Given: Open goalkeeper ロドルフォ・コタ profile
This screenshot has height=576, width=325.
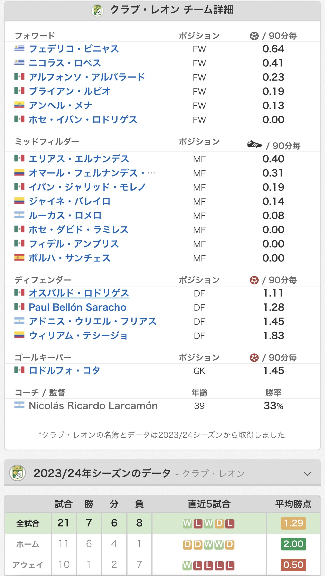Looking at the screenshot, I should [64, 371].
